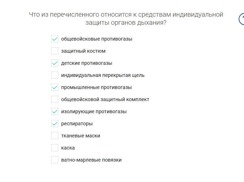Click the 'респираторы' option label text
The width and height of the screenshot is (244, 182).
click(x=77, y=124)
